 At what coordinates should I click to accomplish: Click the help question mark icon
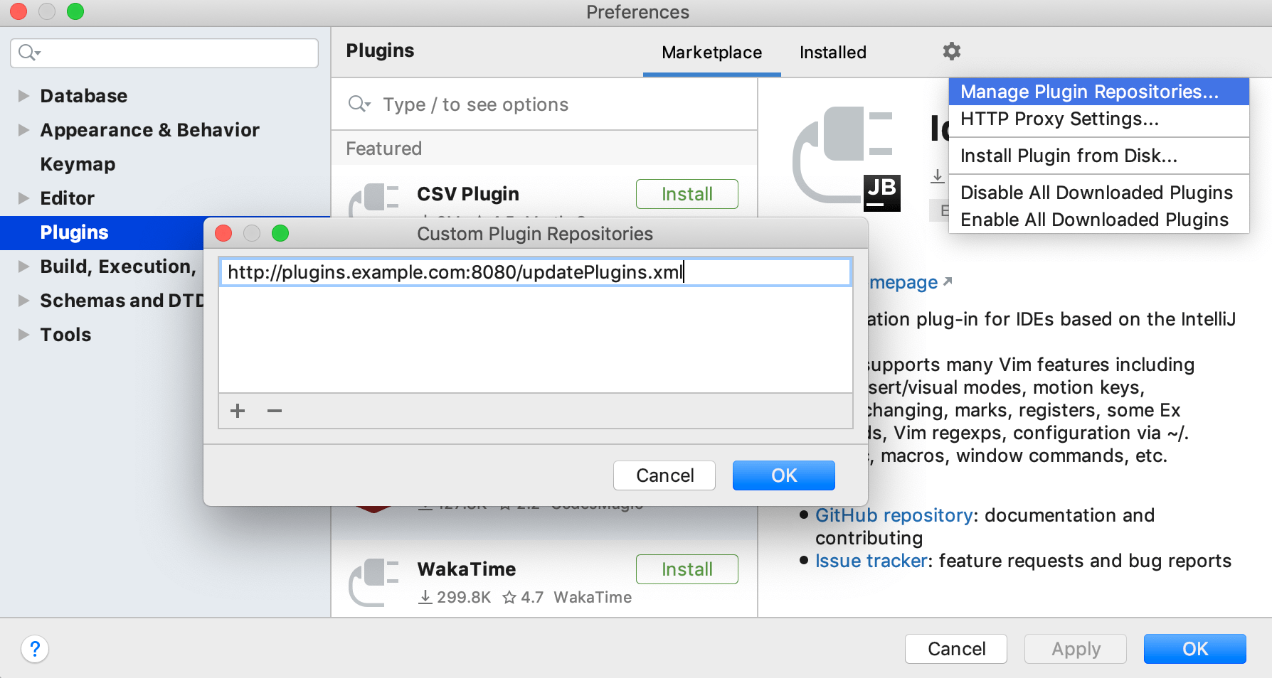35,649
